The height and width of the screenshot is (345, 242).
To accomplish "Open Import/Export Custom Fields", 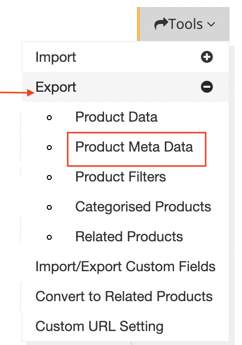I will point(125,266).
